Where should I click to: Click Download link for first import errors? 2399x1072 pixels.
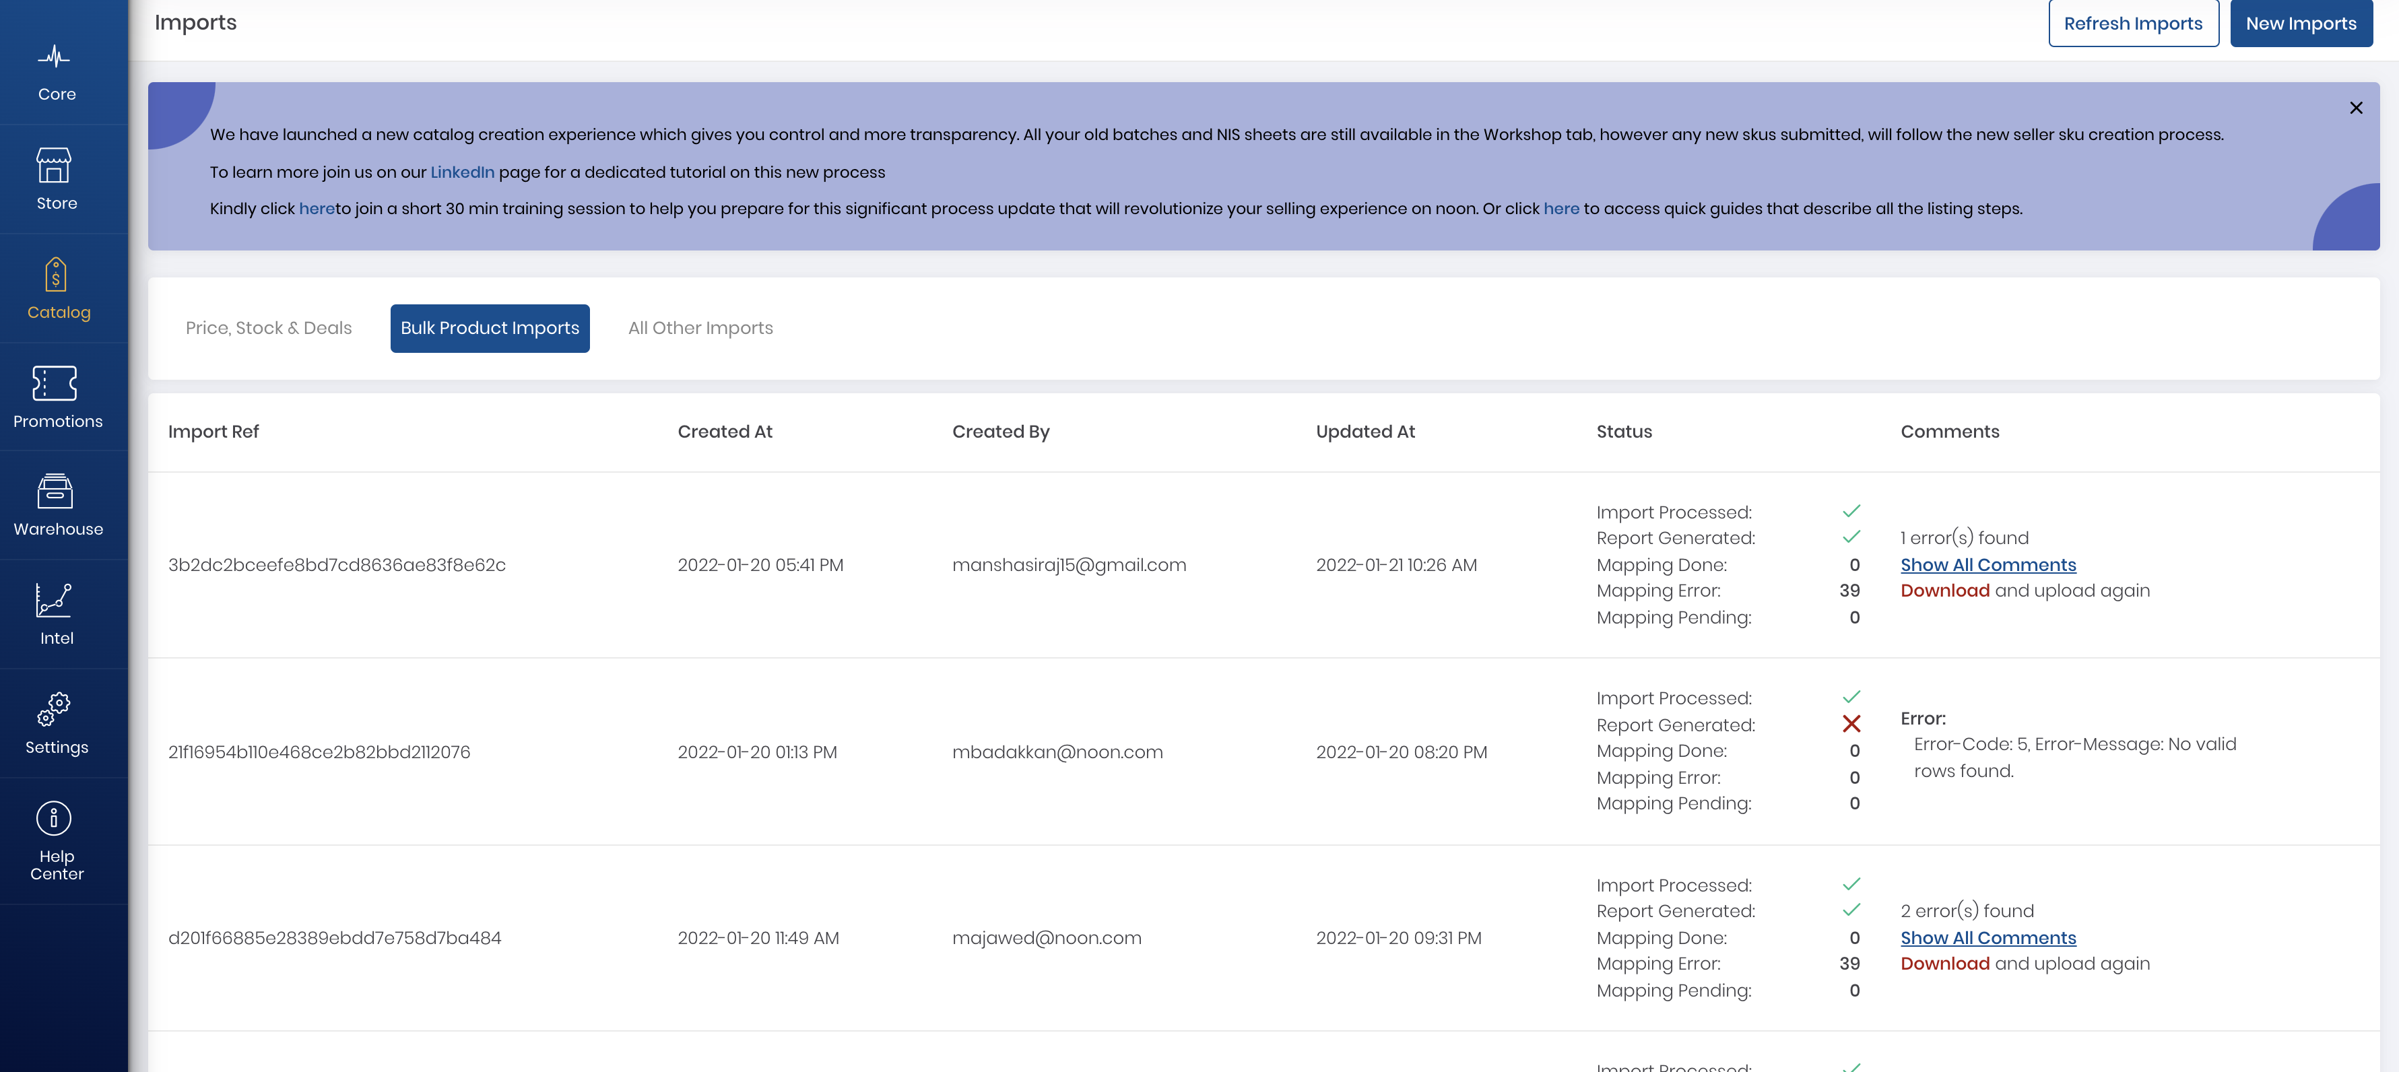pyautogui.click(x=1944, y=591)
